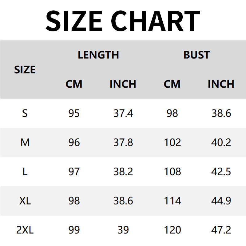
Task: Click the 102 cm bust value
Action: click(173, 143)
